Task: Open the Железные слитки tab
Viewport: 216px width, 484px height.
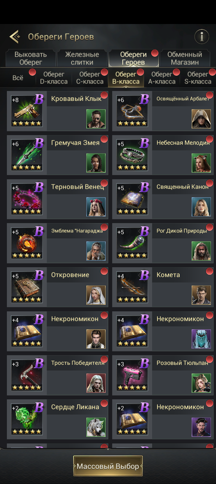Action: click(x=82, y=58)
